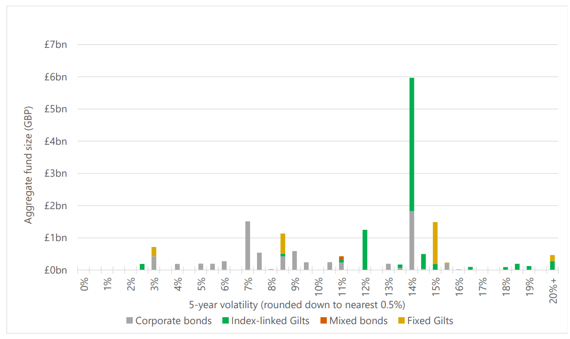Click the green bar at 12% volatility
Viewport: 570px width, 339px height.
pyautogui.click(x=365, y=250)
